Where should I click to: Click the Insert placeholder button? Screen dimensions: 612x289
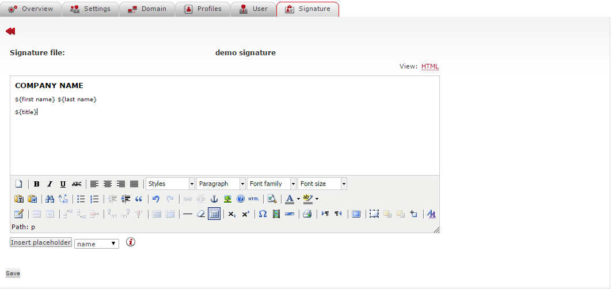coord(41,243)
